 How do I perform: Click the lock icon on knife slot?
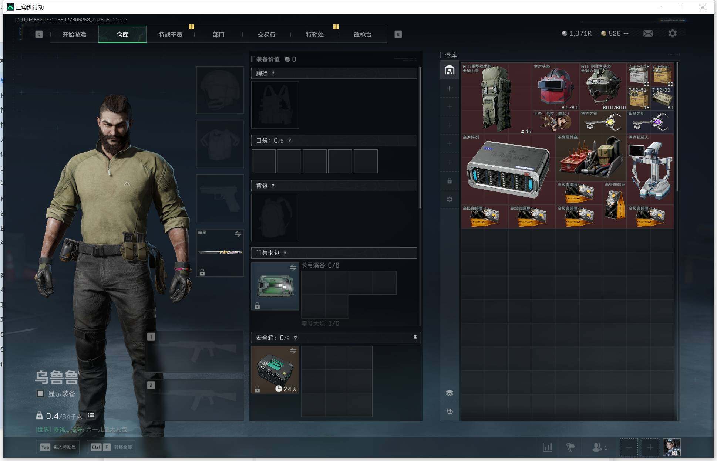[202, 272]
